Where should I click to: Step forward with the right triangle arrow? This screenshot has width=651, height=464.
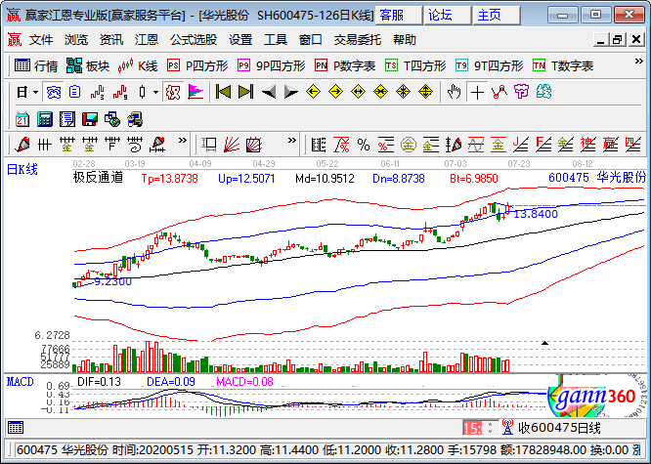tap(290, 92)
